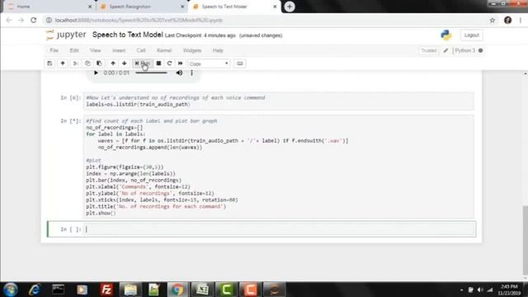Open the View menu
528x297 pixels.
pyautogui.click(x=96, y=50)
